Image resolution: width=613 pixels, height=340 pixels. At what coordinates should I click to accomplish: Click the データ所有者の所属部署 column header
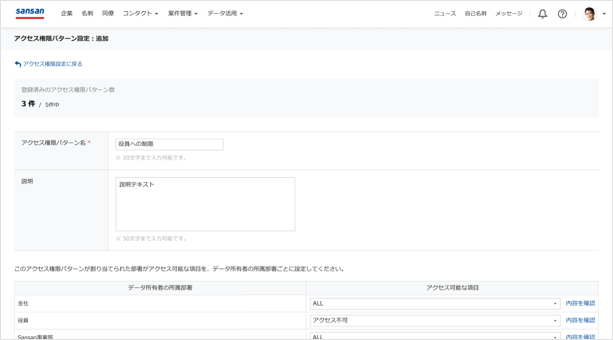click(160, 288)
